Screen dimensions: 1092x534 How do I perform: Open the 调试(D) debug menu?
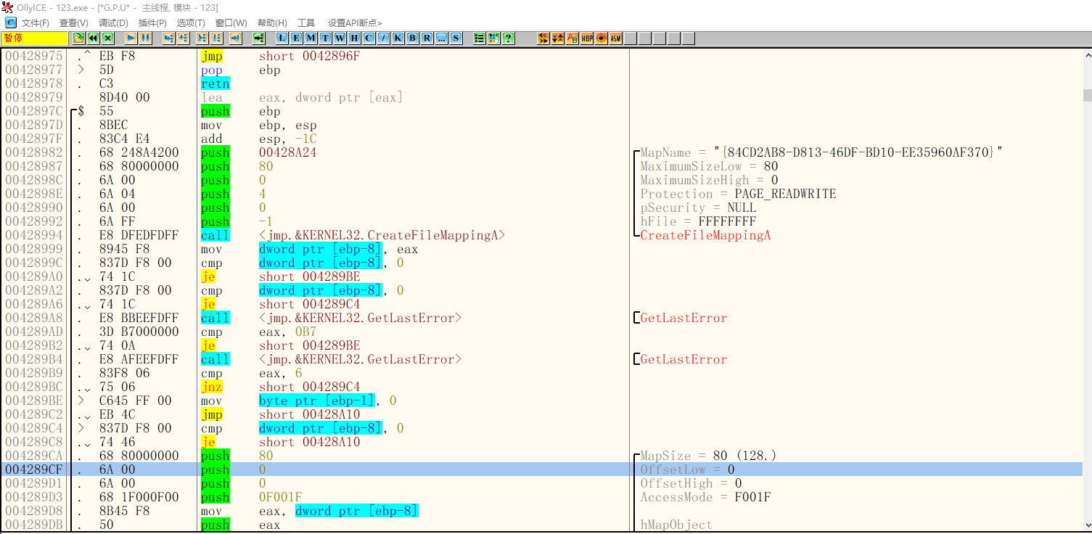(113, 23)
